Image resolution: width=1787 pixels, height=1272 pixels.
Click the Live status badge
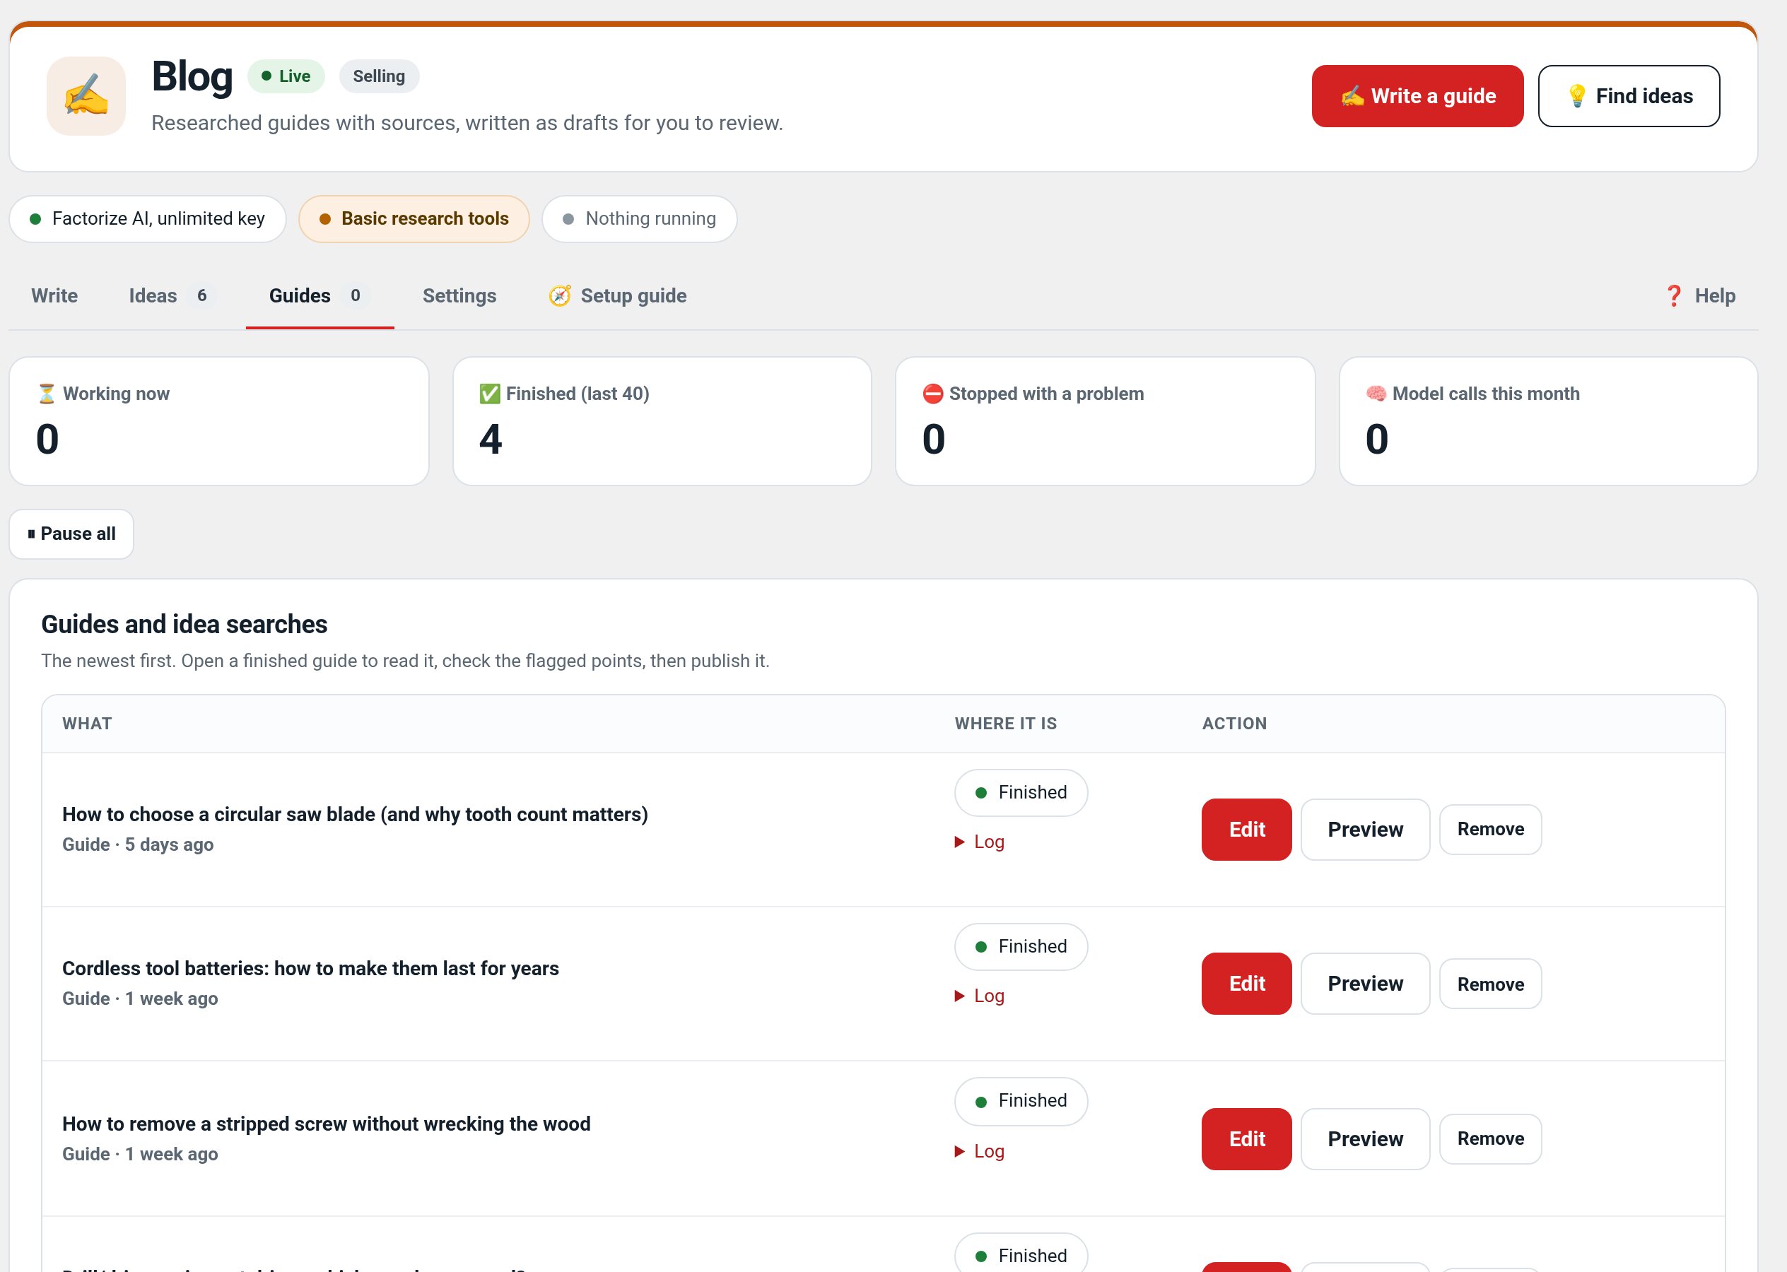(x=286, y=76)
